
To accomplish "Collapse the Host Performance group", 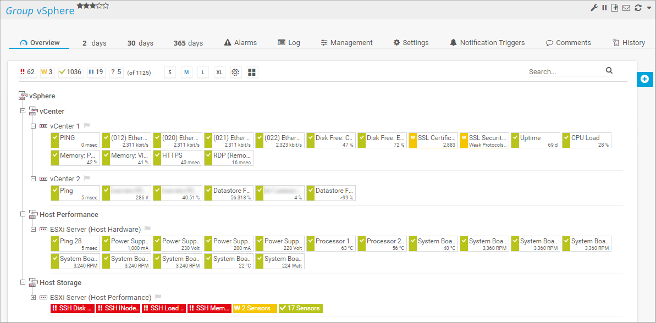I will tap(23, 215).
